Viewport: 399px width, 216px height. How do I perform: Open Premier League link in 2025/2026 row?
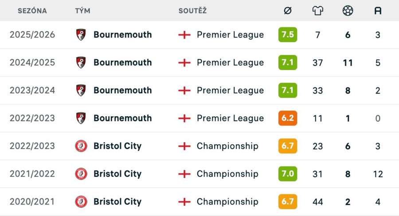(230, 35)
